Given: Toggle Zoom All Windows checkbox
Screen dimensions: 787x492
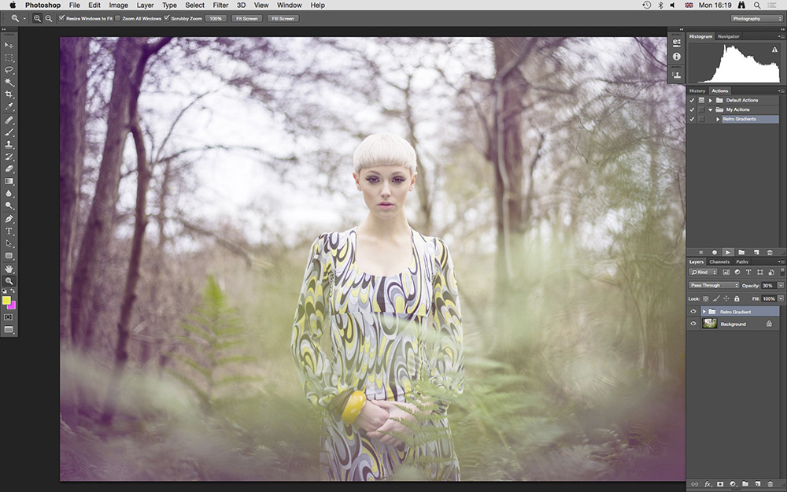Looking at the screenshot, I should coord(118,18).
